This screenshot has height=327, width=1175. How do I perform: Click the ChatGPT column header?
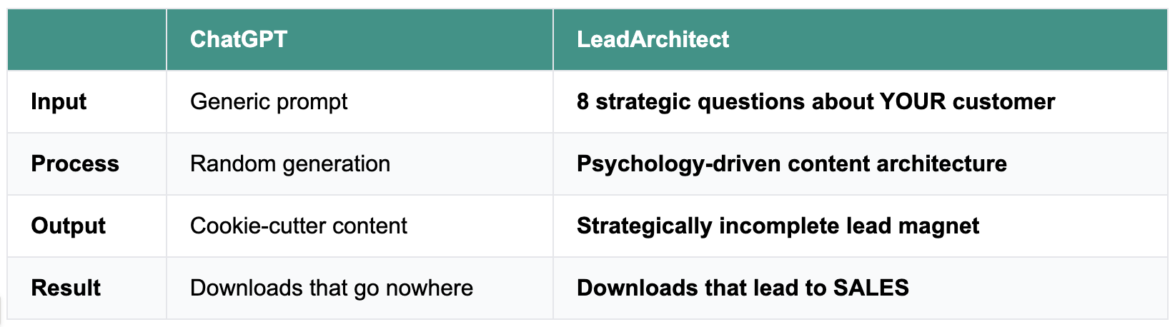pyautogui.click(x=239, y=39)
